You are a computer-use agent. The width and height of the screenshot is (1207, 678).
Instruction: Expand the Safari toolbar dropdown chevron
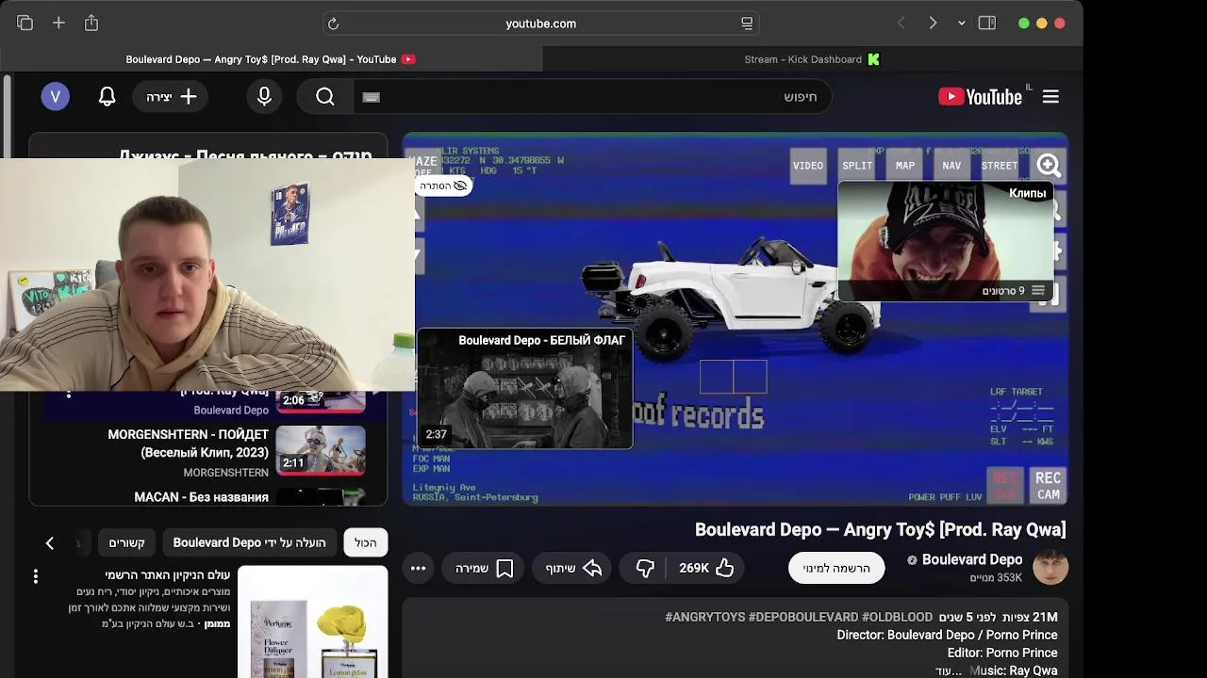click(961, 24)
